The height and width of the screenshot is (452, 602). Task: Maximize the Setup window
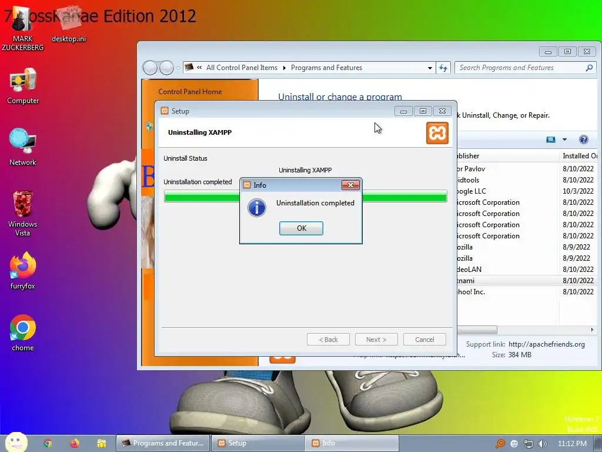pos(423,111)
